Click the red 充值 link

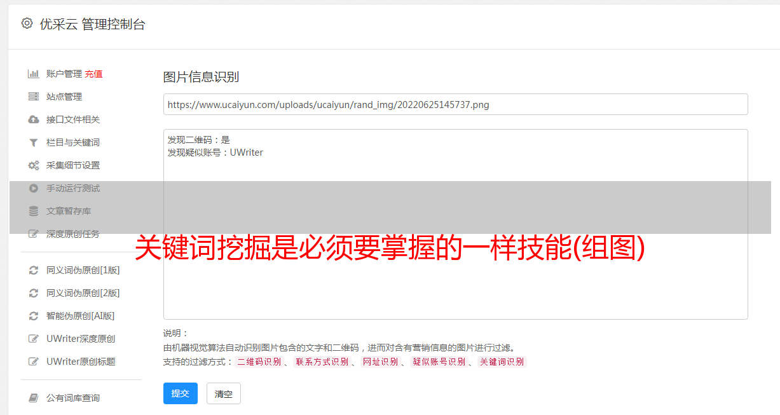[x=93, y=74]
